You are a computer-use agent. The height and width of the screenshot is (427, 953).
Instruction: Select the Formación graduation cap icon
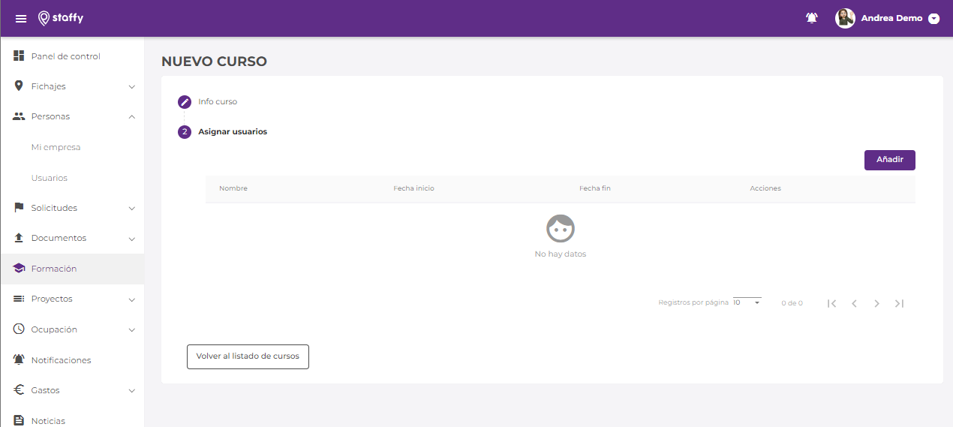[19, 269]
